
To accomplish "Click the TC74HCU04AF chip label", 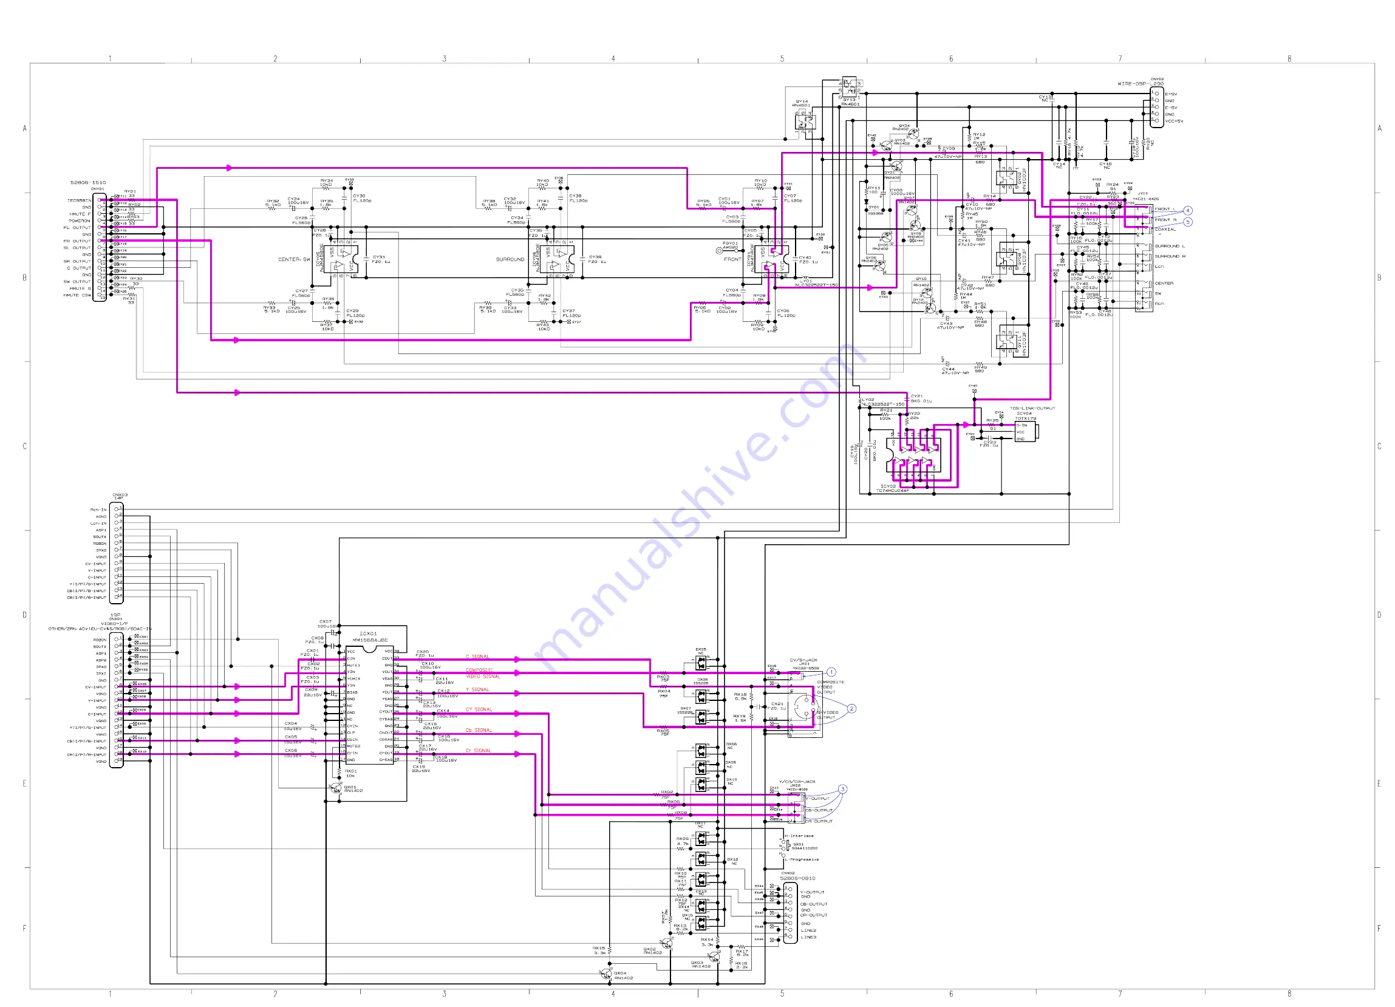I will 892,490.
